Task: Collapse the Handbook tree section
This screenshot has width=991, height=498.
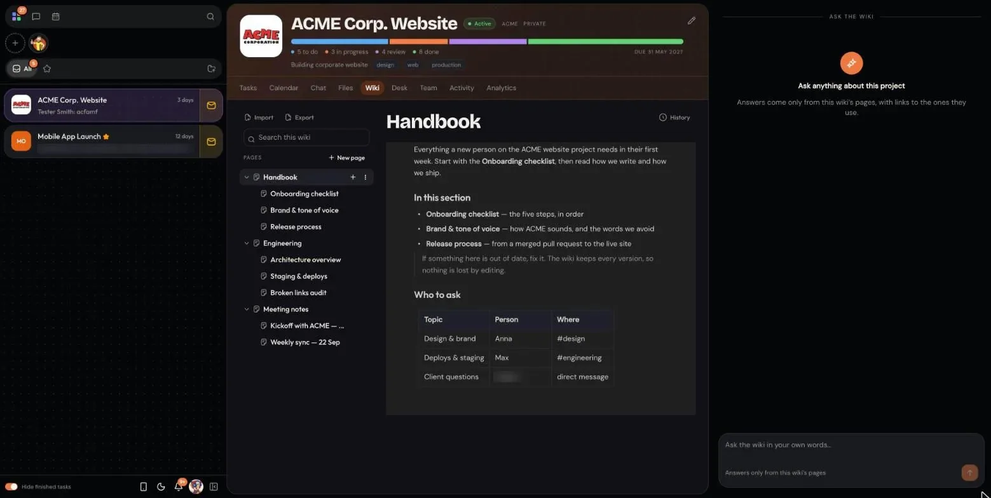Action: click(247, 177)
